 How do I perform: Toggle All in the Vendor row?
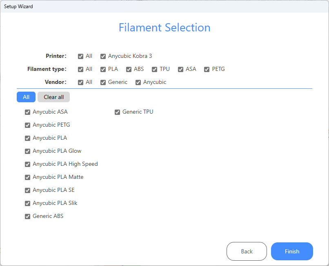click(81, 82)
